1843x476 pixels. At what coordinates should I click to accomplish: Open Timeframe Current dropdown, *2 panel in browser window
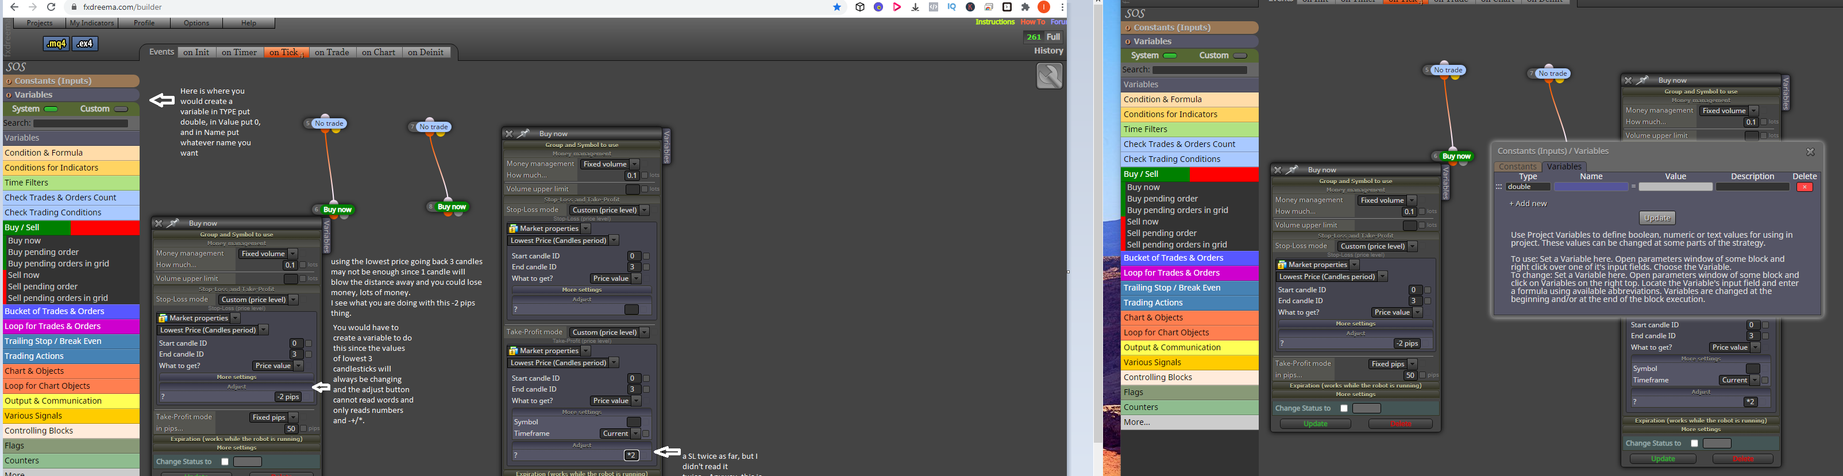click(619, 434)
